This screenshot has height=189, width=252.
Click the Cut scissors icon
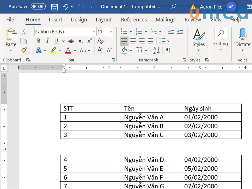(24, 31)
